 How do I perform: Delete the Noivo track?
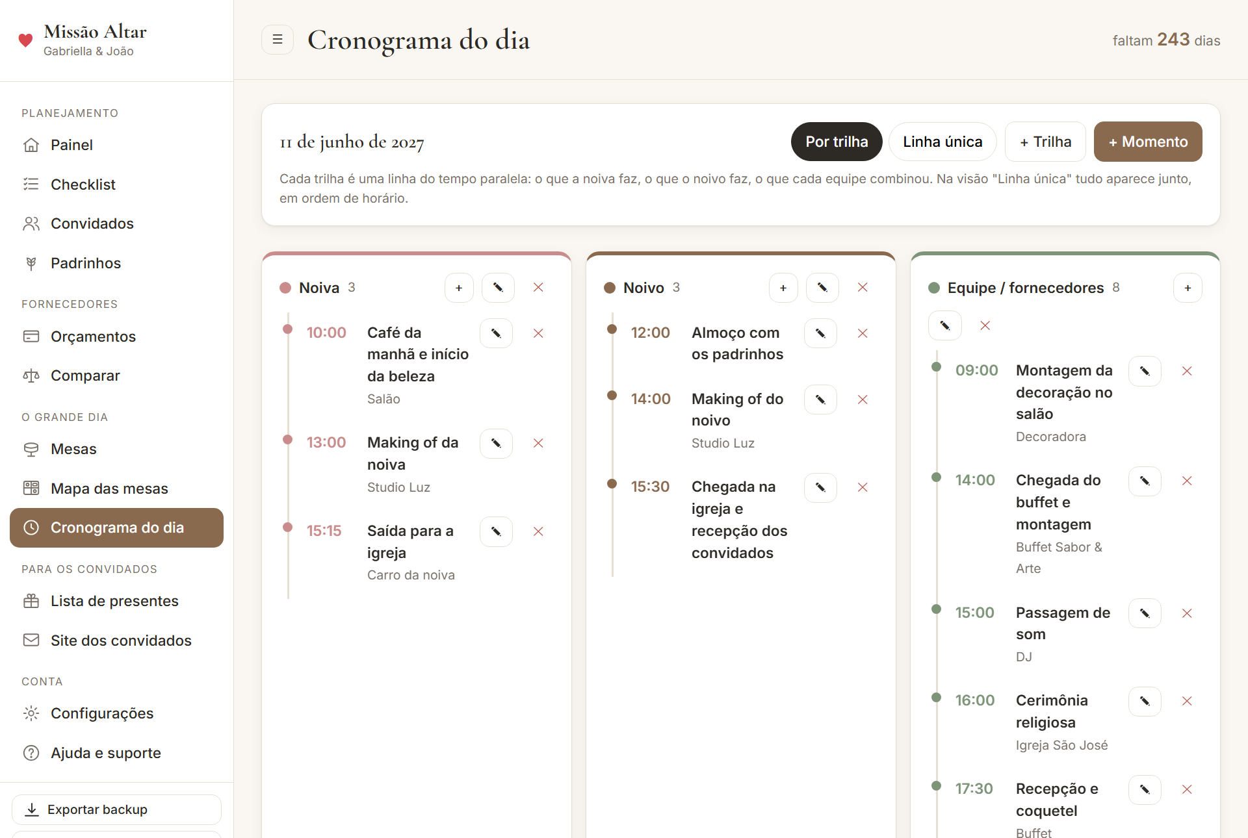coord(863,288)
